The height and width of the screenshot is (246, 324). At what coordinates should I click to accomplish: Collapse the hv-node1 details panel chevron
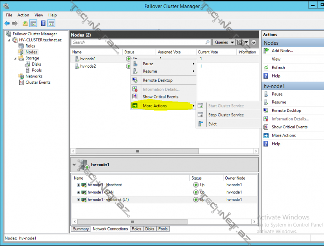pos(74,164)
